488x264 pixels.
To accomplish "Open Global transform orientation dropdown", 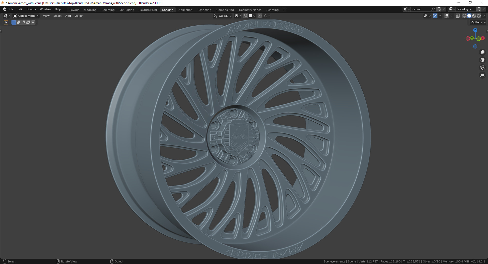I will [x=223, y=16].
